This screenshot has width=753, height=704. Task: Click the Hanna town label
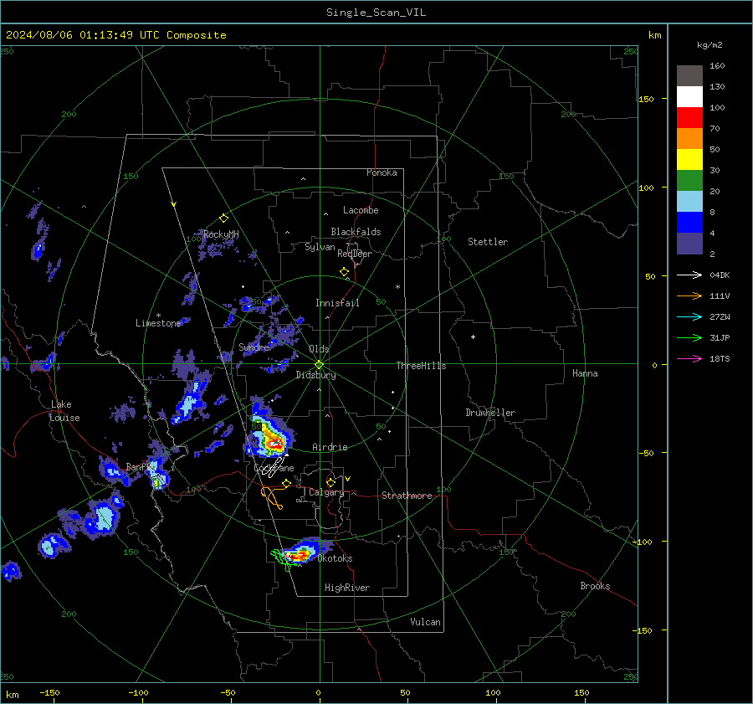click(585, 373)
